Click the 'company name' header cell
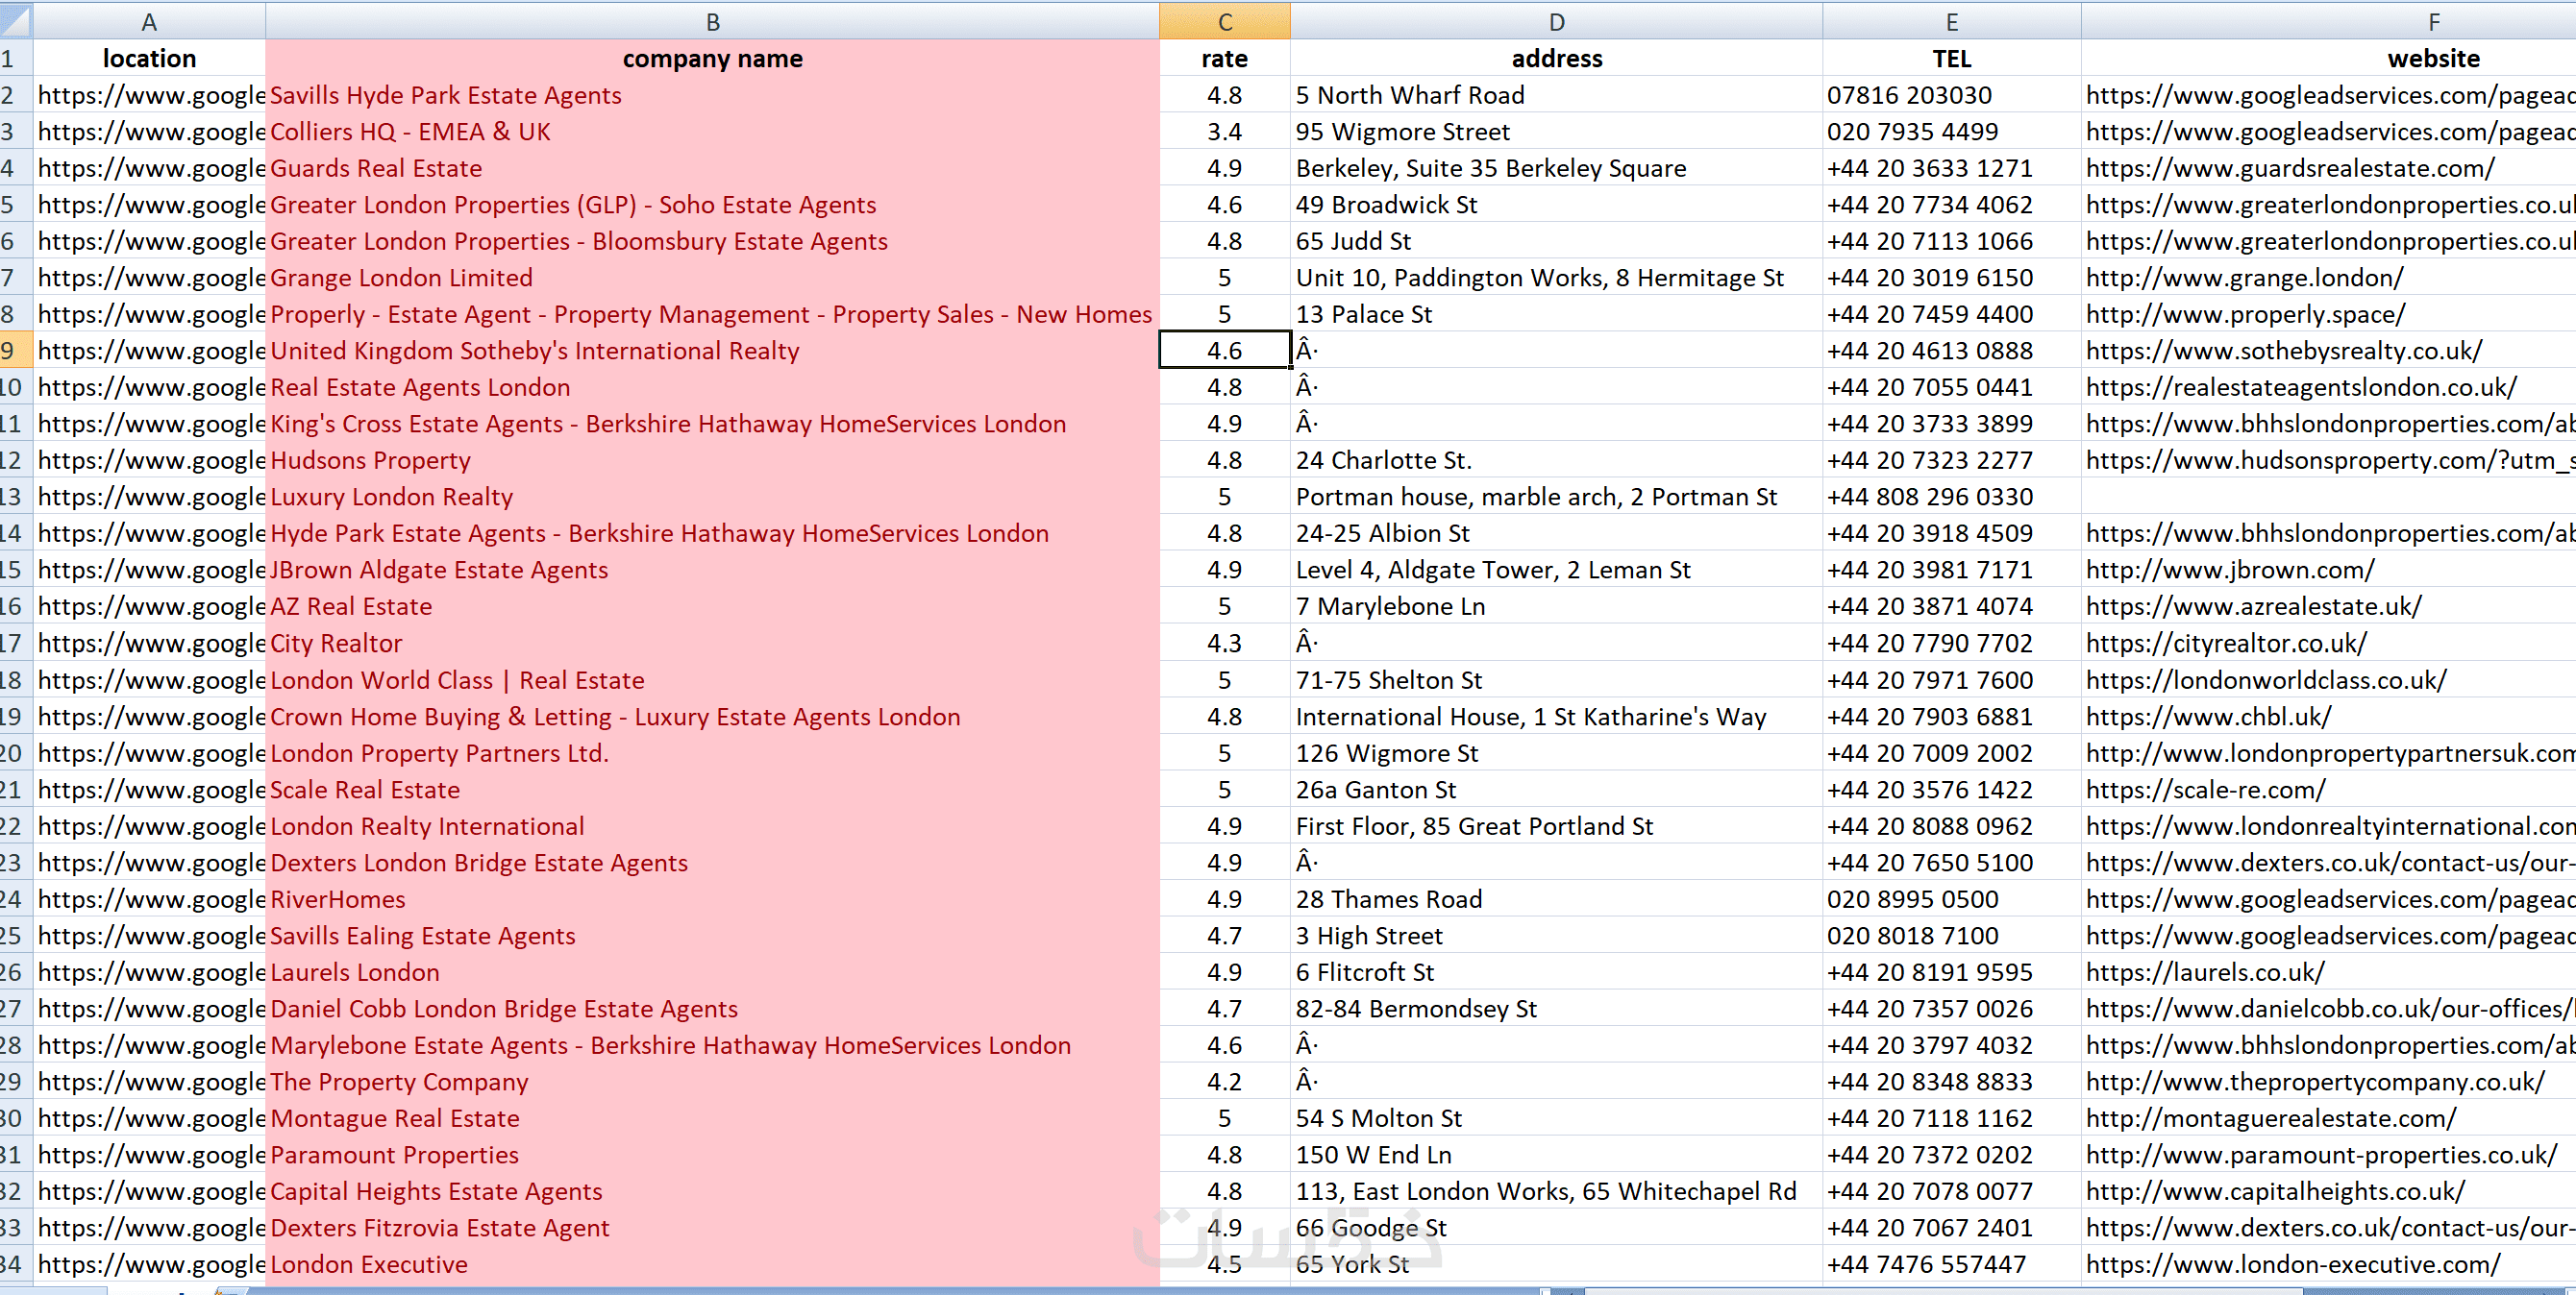Screen dimensions: 2576x1295 coord(712,58)
